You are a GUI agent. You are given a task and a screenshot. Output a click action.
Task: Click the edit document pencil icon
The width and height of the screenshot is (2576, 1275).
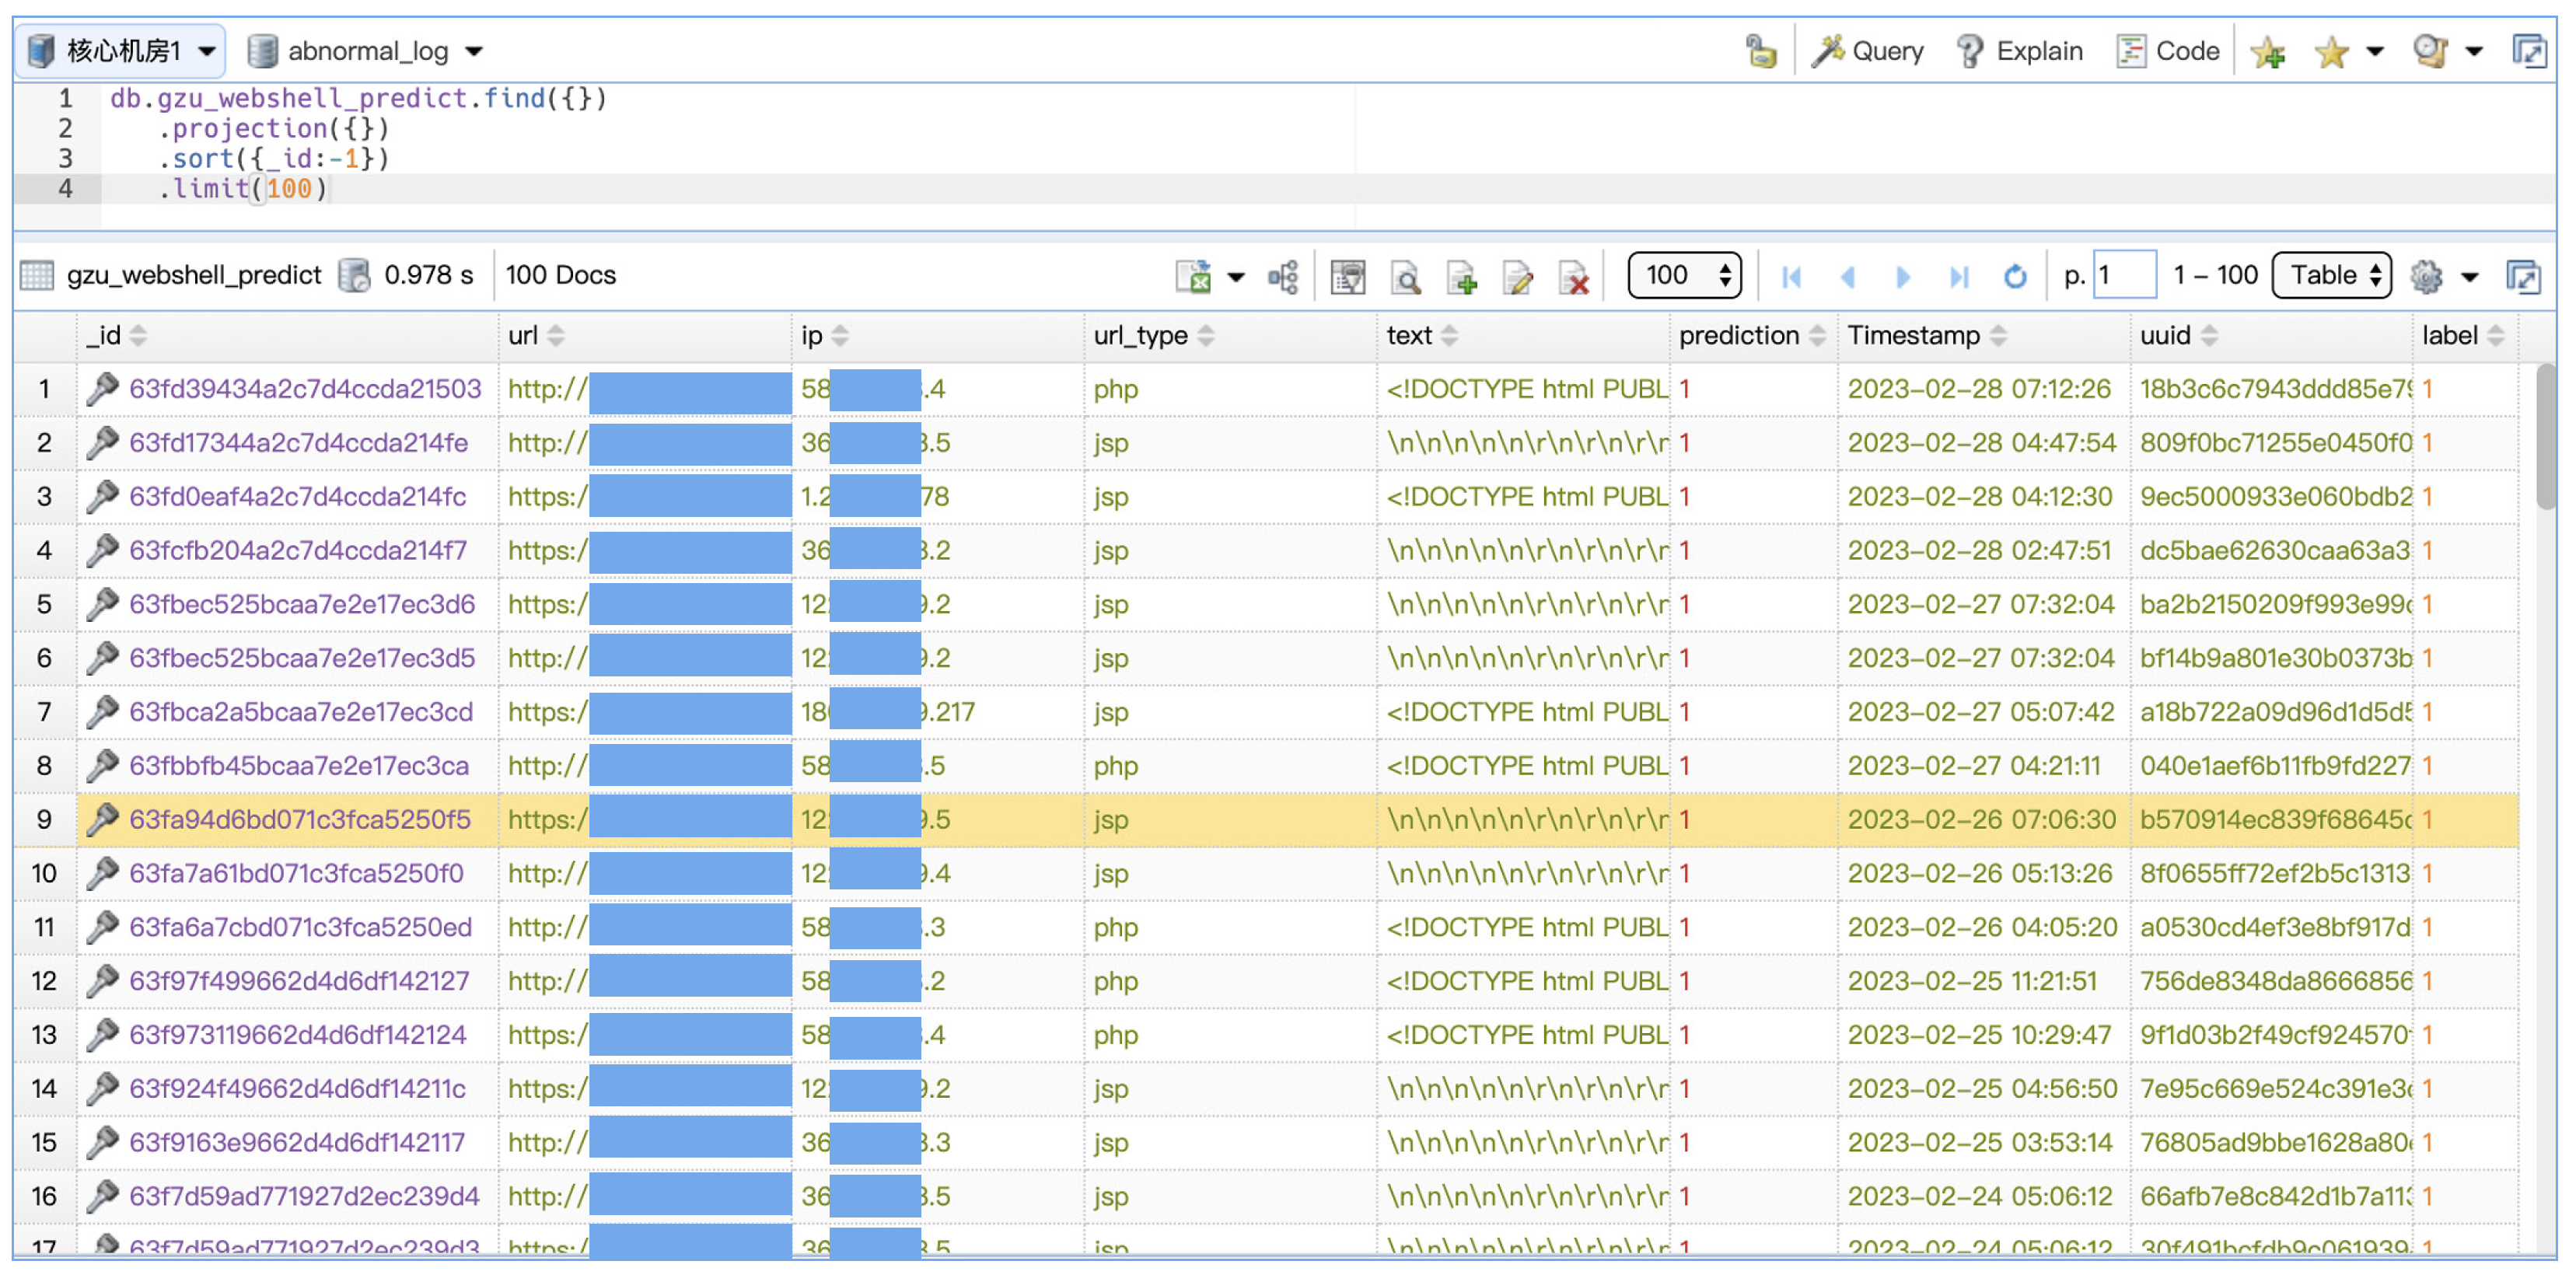tap(1517, 276)
